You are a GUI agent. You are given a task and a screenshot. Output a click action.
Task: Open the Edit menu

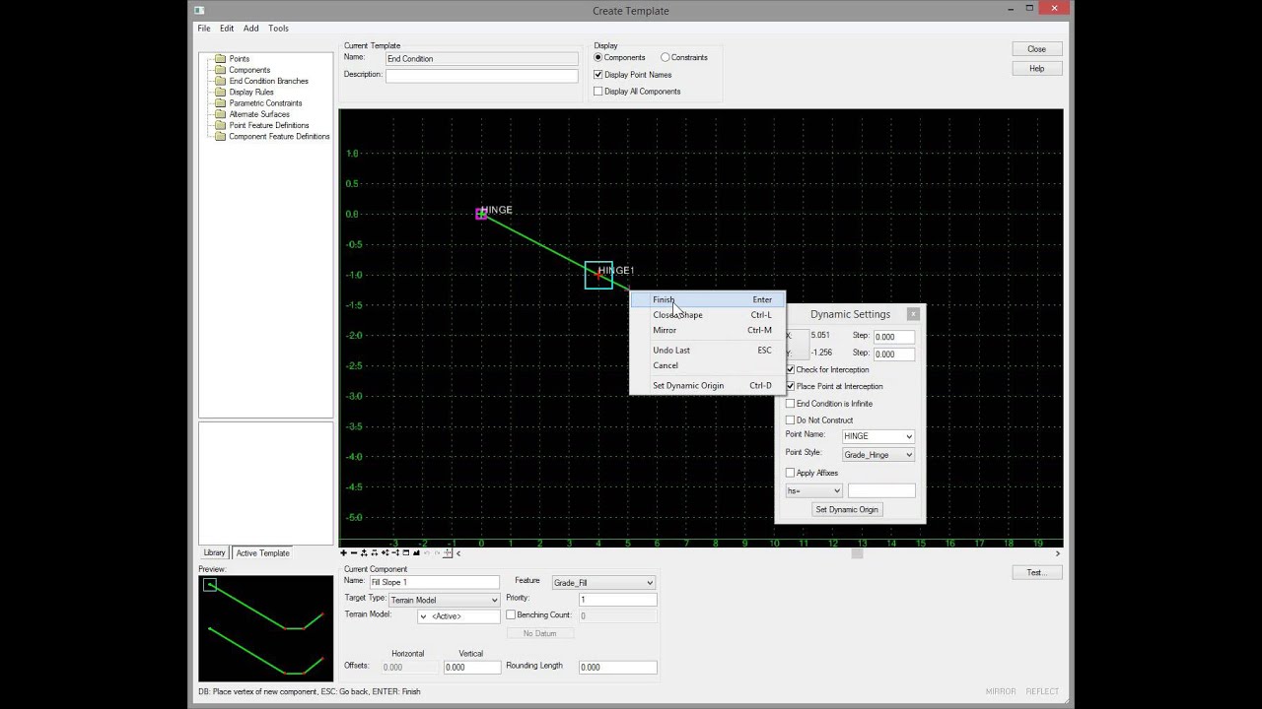227,29
